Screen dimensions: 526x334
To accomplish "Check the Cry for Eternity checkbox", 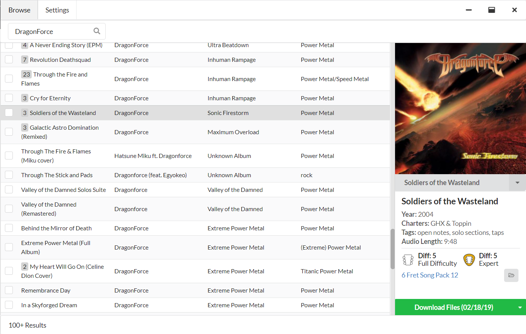I will pos(9,98).
